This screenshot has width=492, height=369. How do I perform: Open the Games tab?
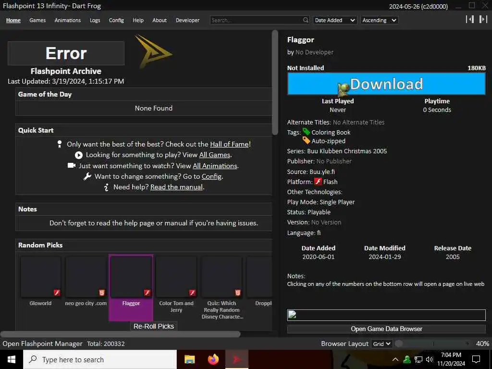click(x=37, y=20)
